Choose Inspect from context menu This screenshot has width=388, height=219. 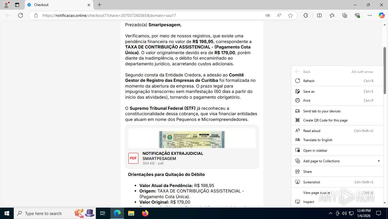coord(337,202)
